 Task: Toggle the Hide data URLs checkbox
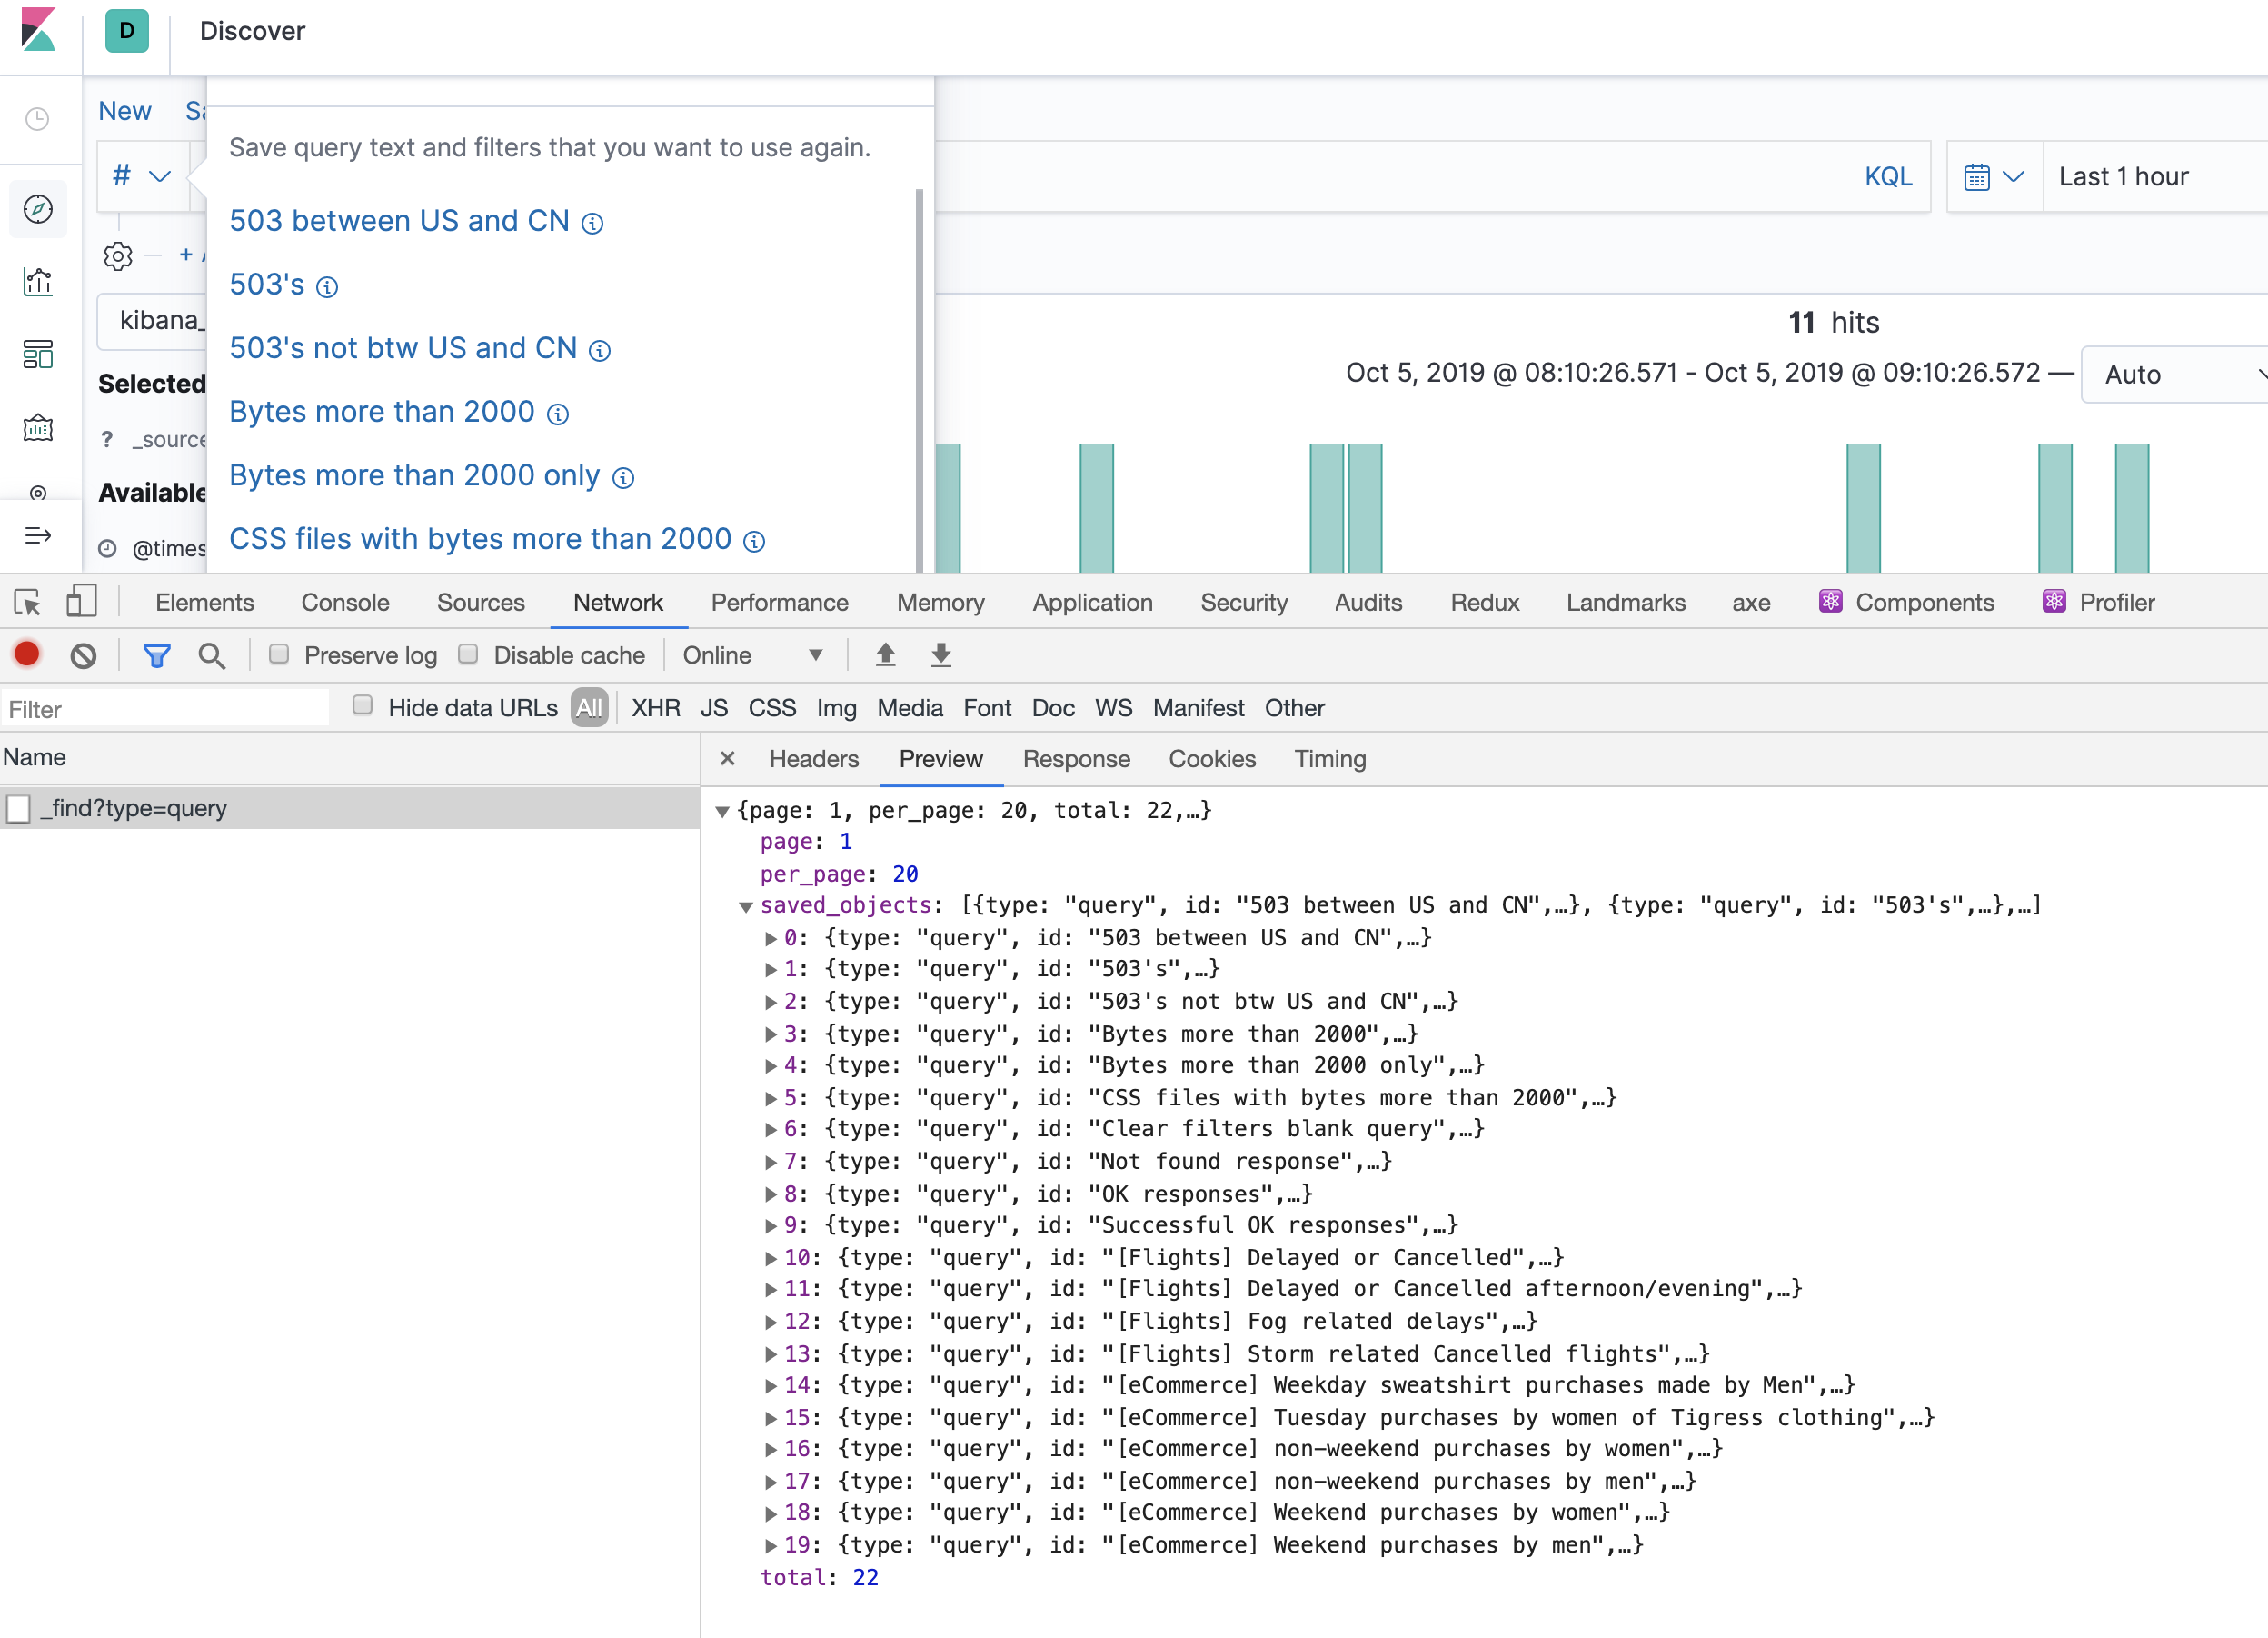tap(362, 706)
